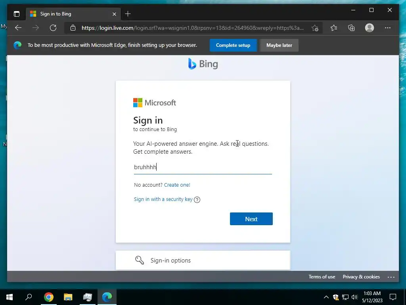Open the vertical tabs icon in Edge
This screenshot has width=406, height=305.
click(17, 14)
